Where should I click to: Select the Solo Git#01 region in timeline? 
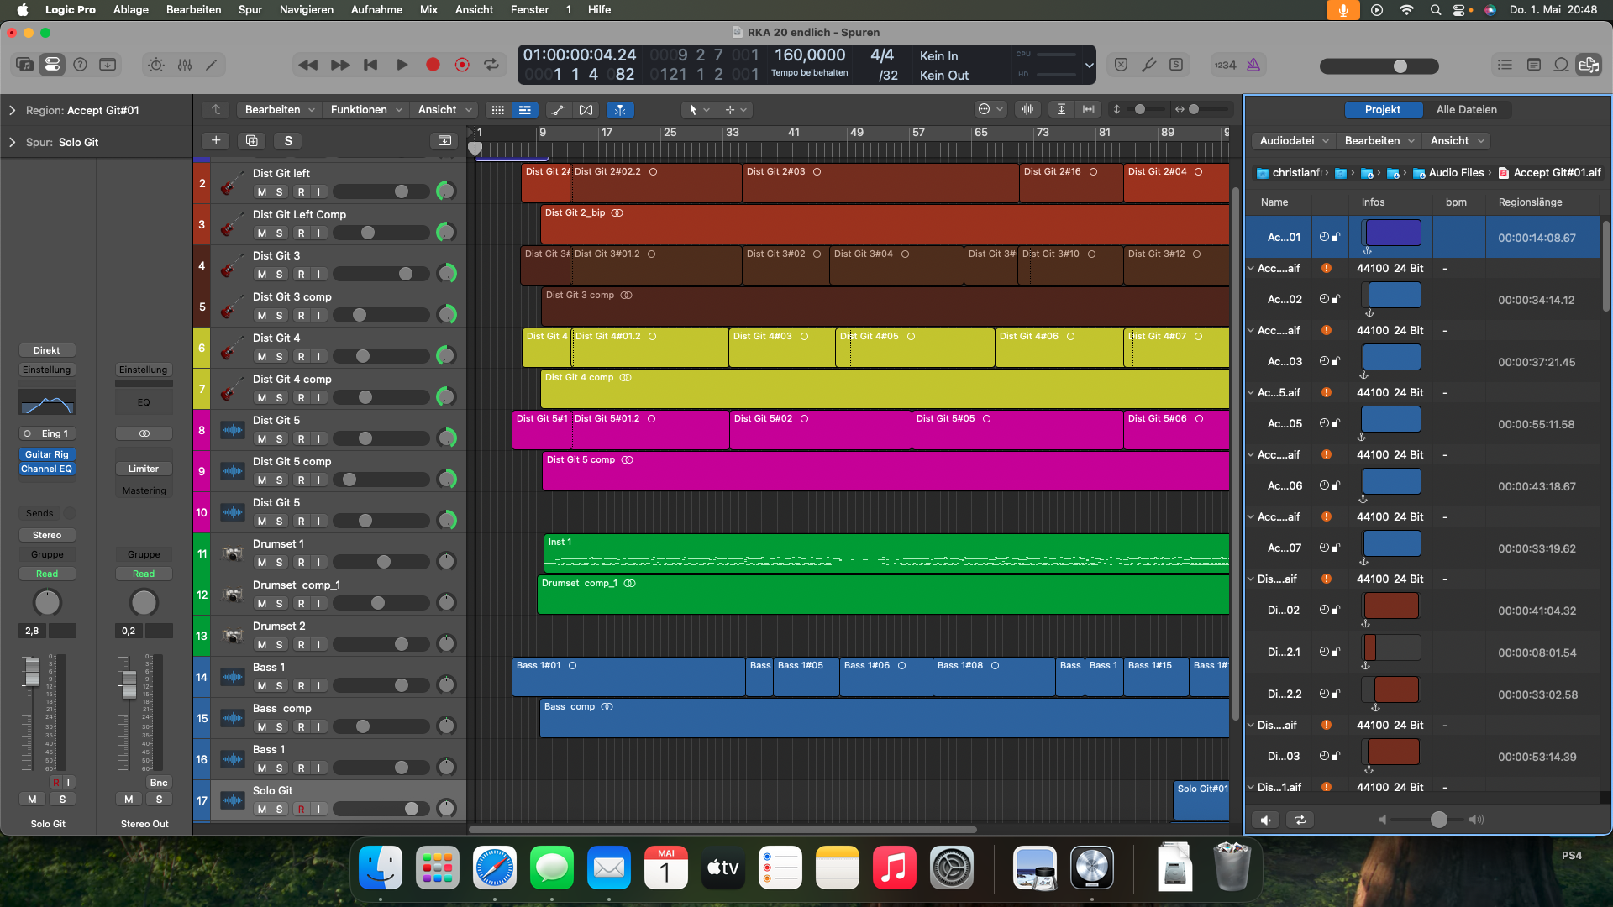[x=1201, y=800]
